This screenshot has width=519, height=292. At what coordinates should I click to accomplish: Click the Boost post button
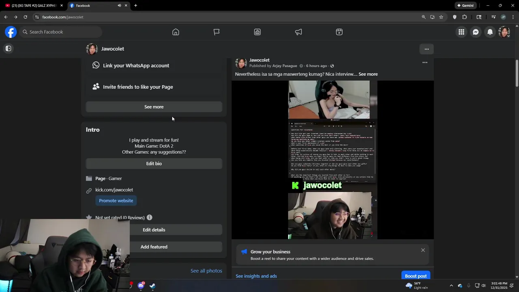pos(416,276)
